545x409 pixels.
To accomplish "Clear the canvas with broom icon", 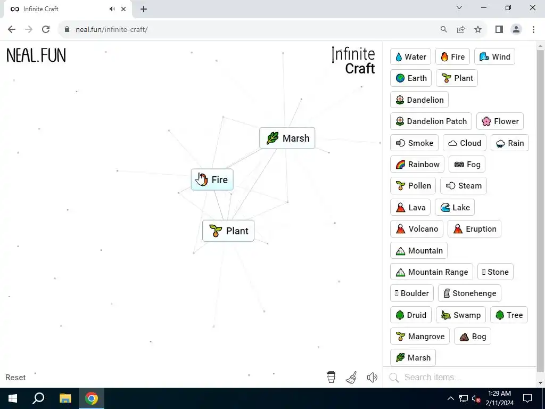I will tap(351, 378).
